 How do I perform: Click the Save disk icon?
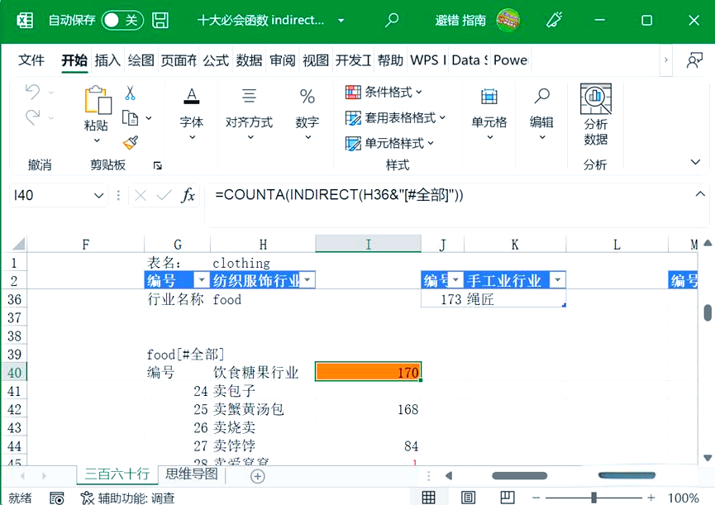click(x=160, y=21)
